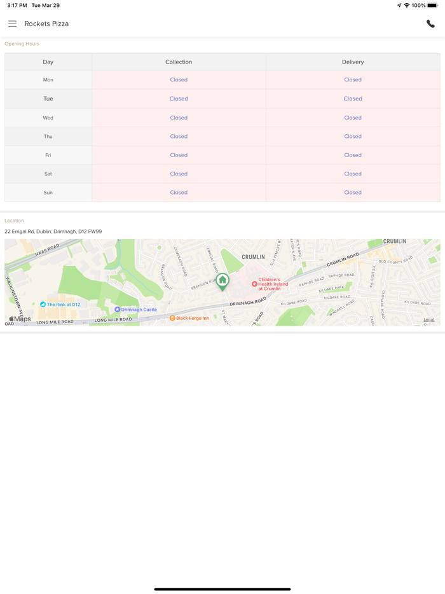Open the hamburger menu
This screenshot has width=445, height=594.
[x=13, y=24]
